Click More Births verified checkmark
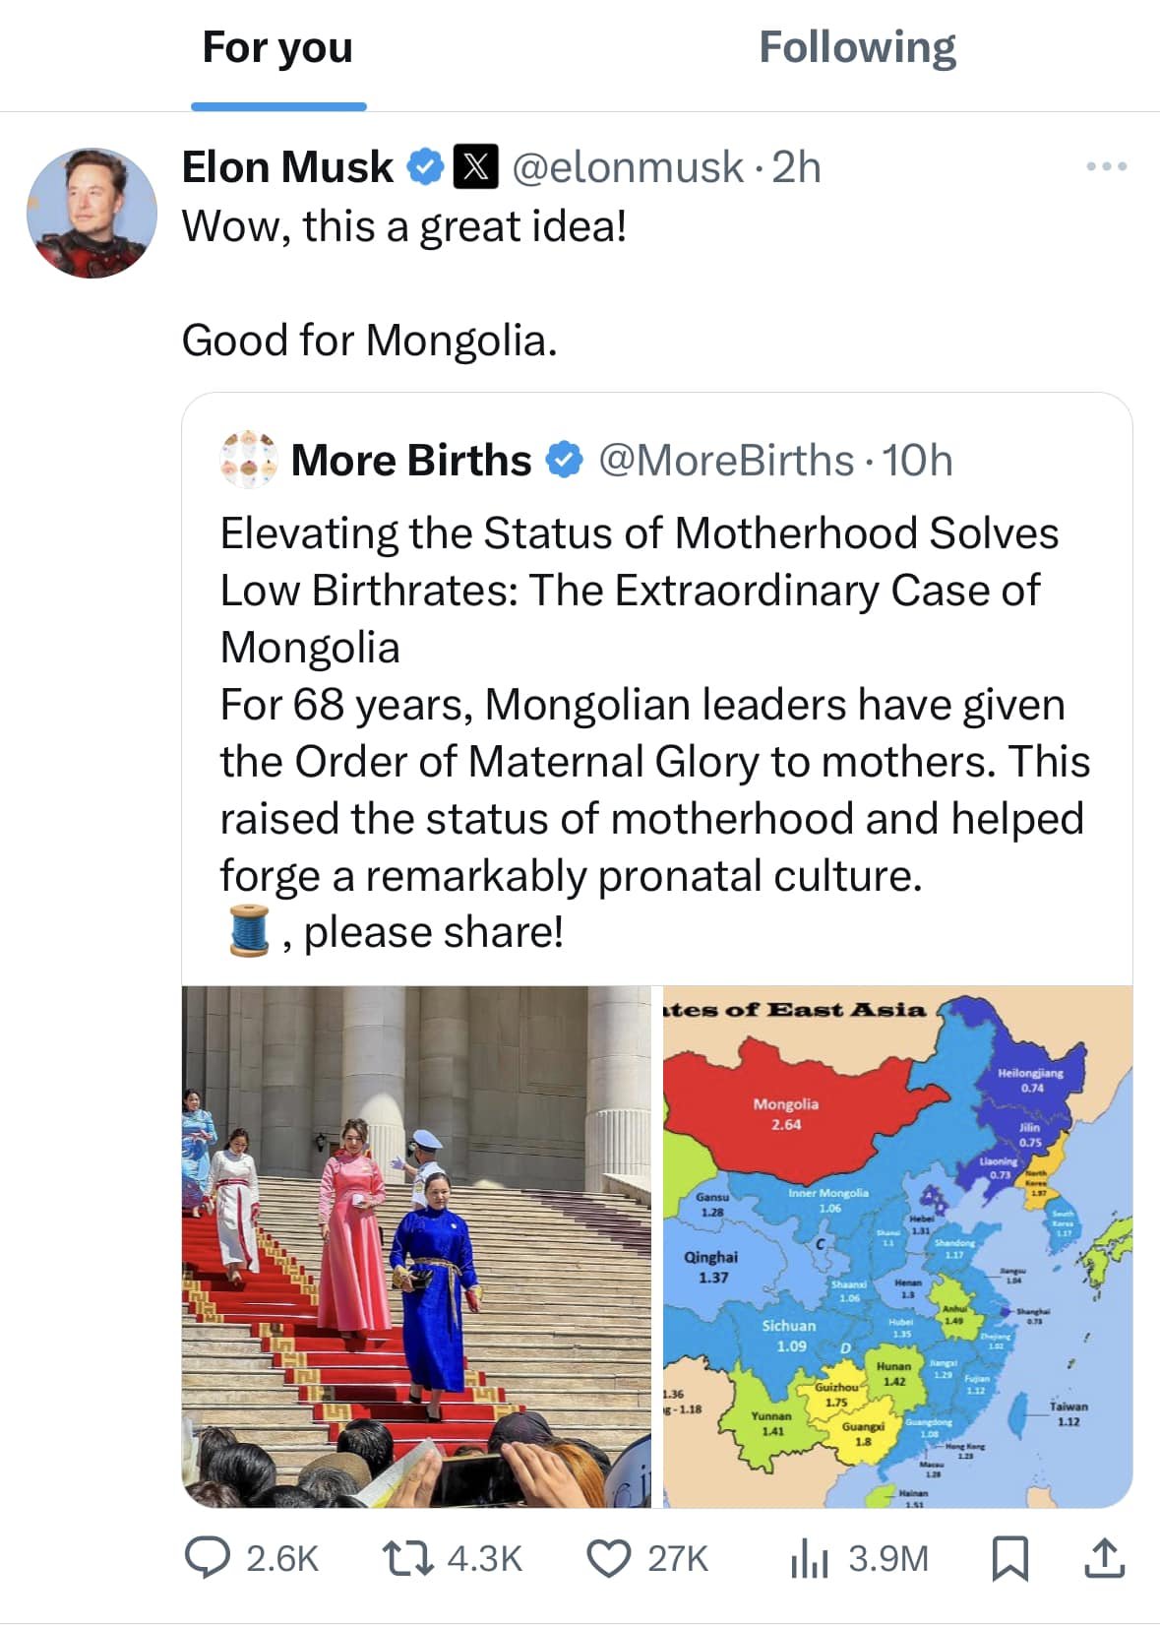 pyautogui.click(x=564, y=461)
